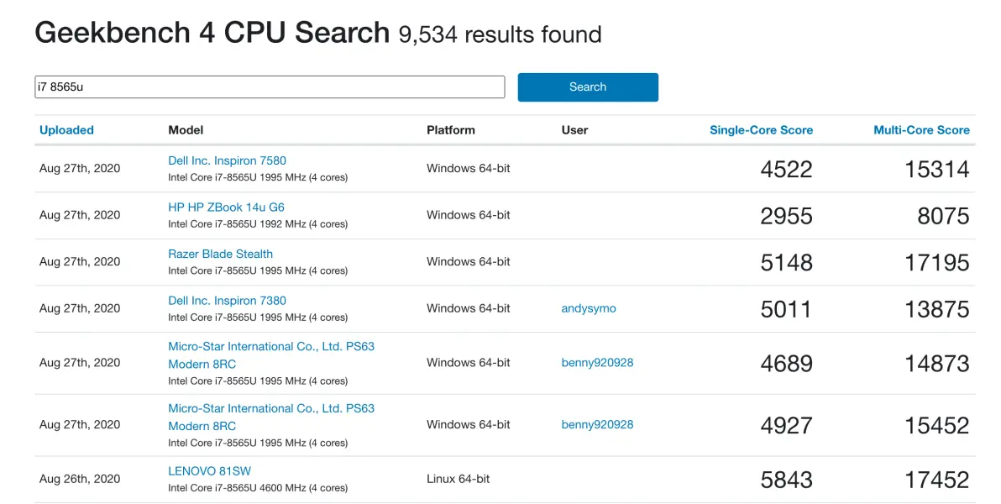Screen dimensions: 1001x504
Task: Click single-core score 5843
Action: click(x=786, y=480)
